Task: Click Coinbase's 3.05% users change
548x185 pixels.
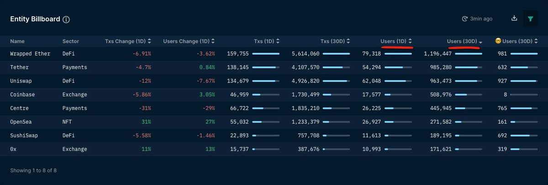Action: tap(207, 95)
